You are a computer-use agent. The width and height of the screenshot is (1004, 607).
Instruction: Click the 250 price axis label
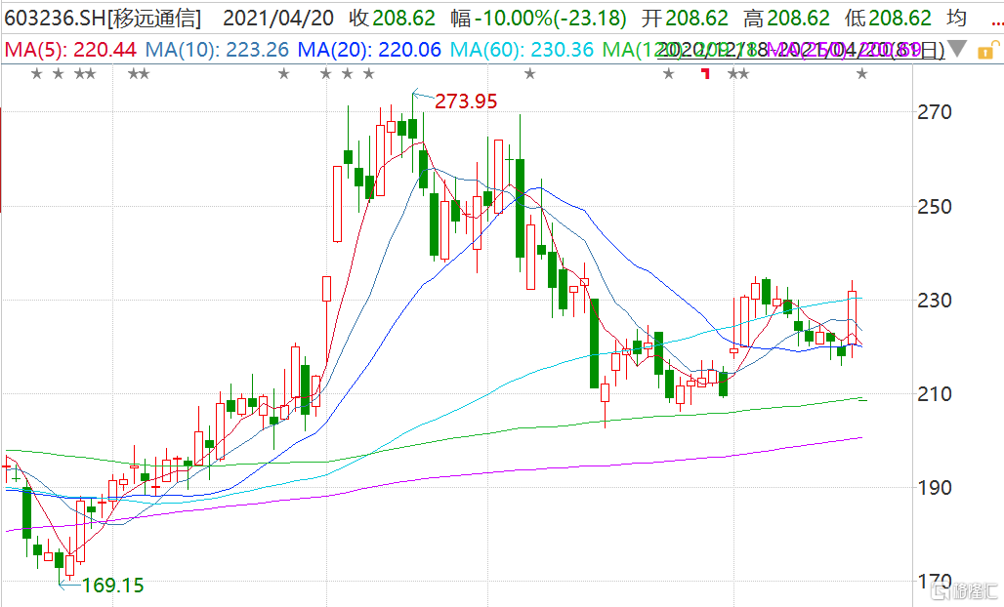pos(935,207)
